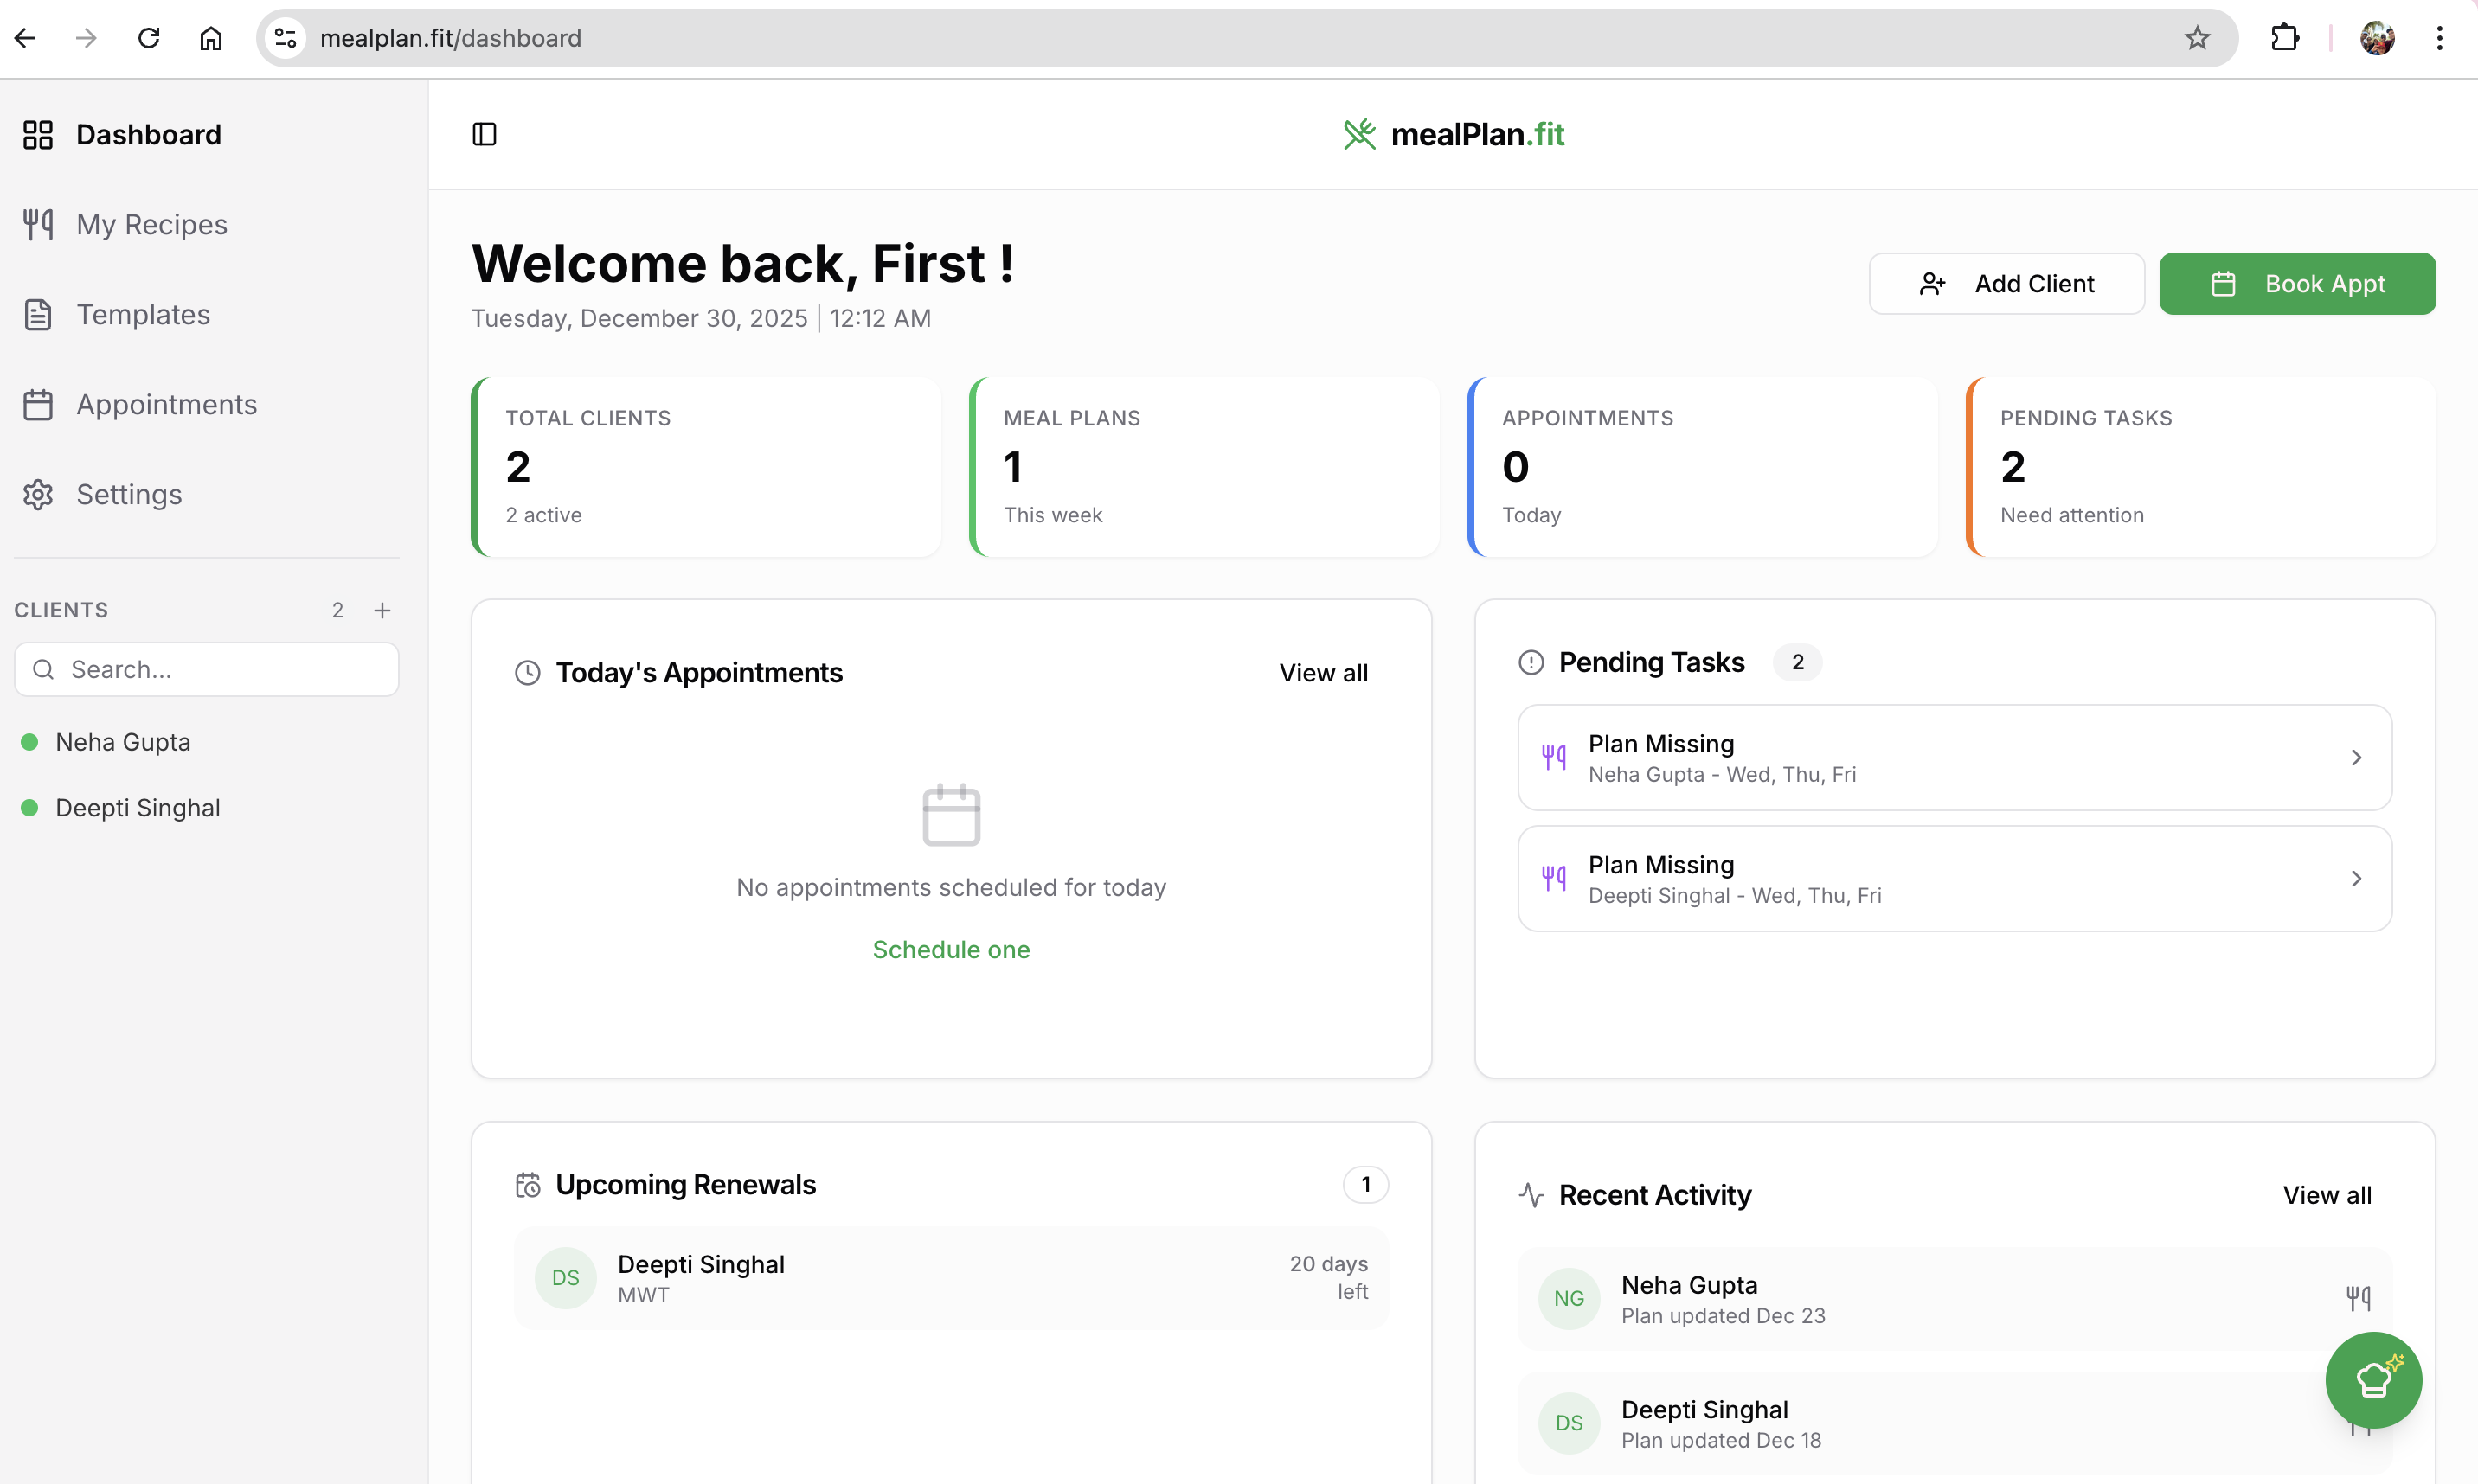The image size is (2478, 1484).
Task: Reload the page with the refresh icon
Action: click(x=149, y=38)
